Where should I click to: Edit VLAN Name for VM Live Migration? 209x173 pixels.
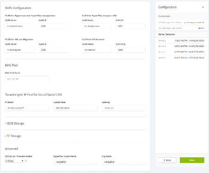pos(20,50)
